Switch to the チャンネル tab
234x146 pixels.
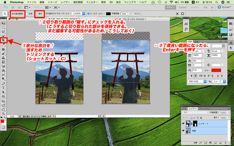[204, 109]
